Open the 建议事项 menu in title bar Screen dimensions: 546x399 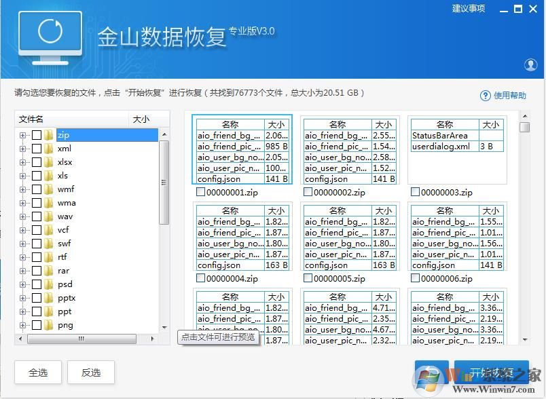469,9
